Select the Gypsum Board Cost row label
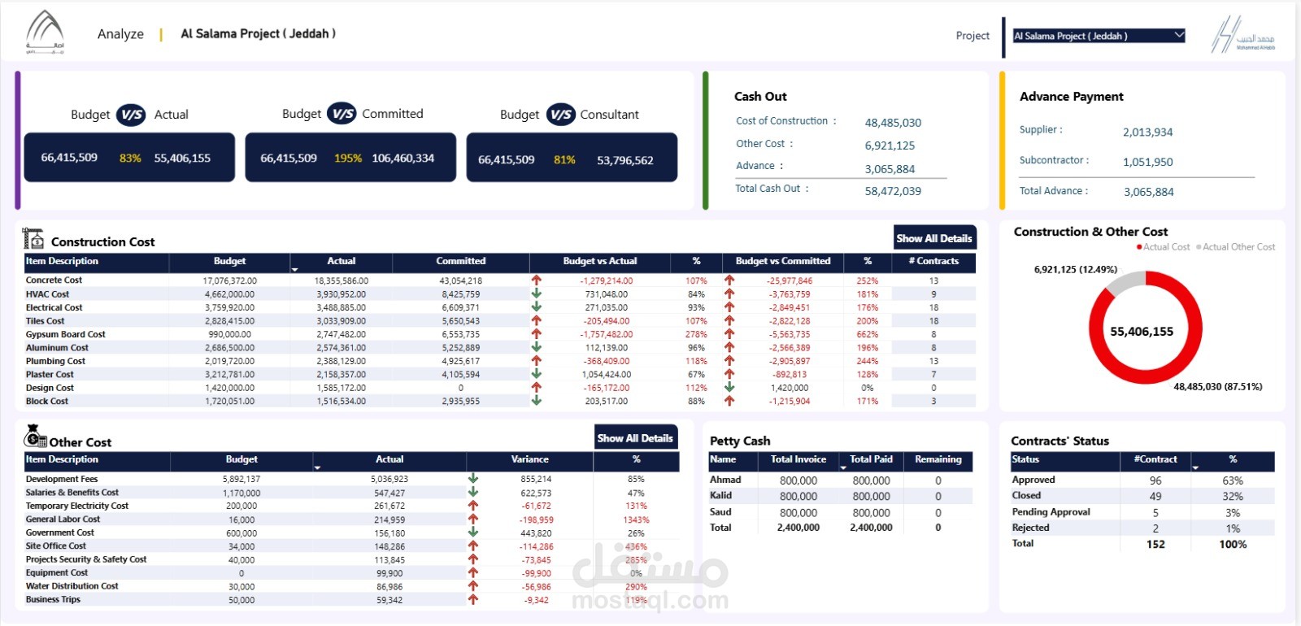This screenshot has width=1301, height=626. point(65,334)
